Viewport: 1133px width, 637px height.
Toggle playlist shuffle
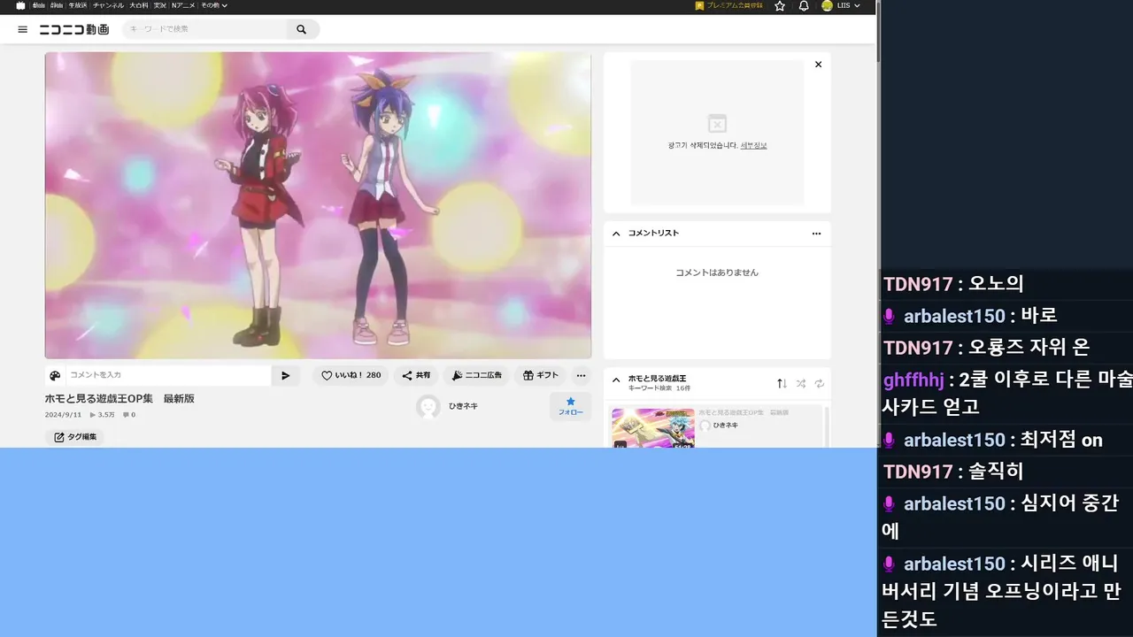(800, 383)
